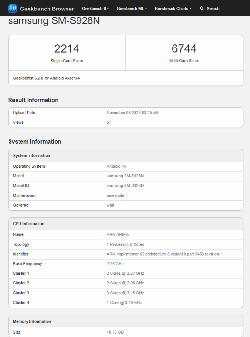
Task: Select the ARM implementer identifier string
Action: (x=164, y=254)
